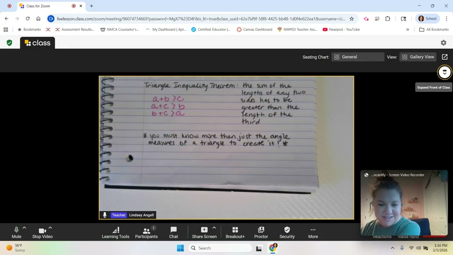Open browser Extensions menu
Image resolution: width=453 pixels, height=255 pixels.
[388, 19]
